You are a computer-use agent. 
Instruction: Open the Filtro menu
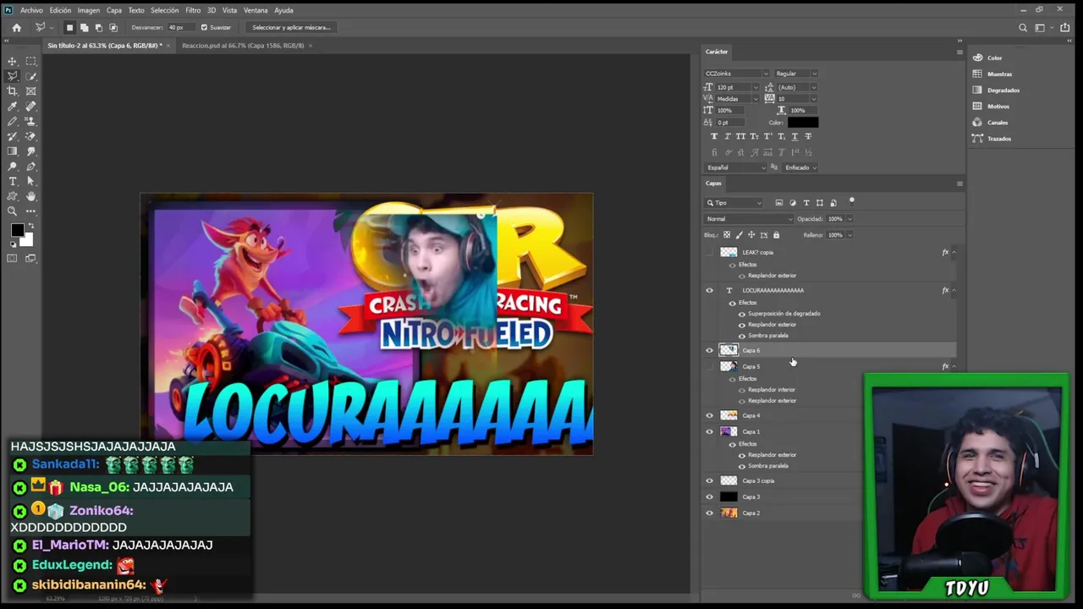(x=193, y=10)
